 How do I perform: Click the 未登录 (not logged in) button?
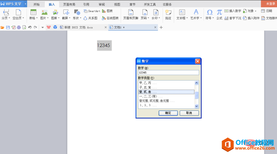tap(269, 4)
